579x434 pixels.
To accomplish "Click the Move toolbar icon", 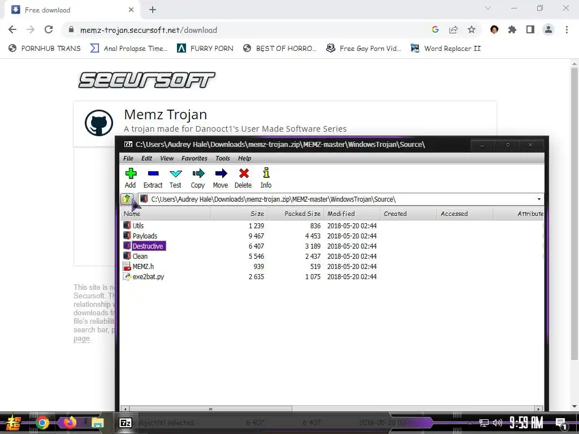I will (221, 178).
